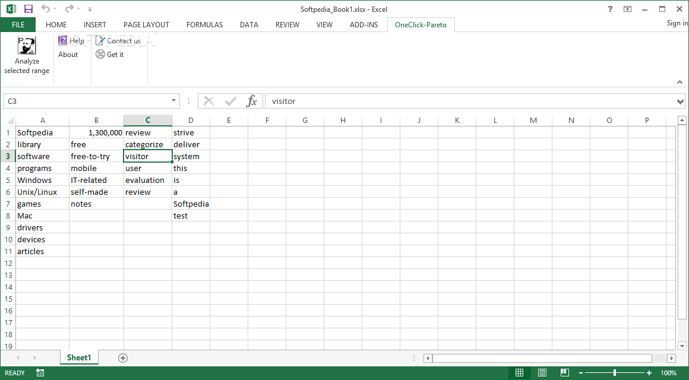
Task: Expand the Name Box dropdown
Action: (x=173, y=101)
